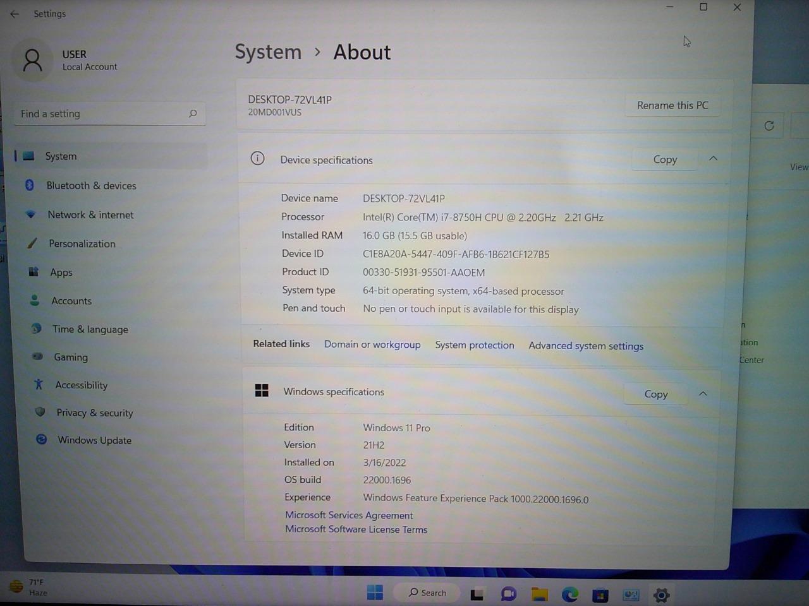Copy the Device specifications
This screenshot has height=606, width=809.
click(x=665, y=160)
